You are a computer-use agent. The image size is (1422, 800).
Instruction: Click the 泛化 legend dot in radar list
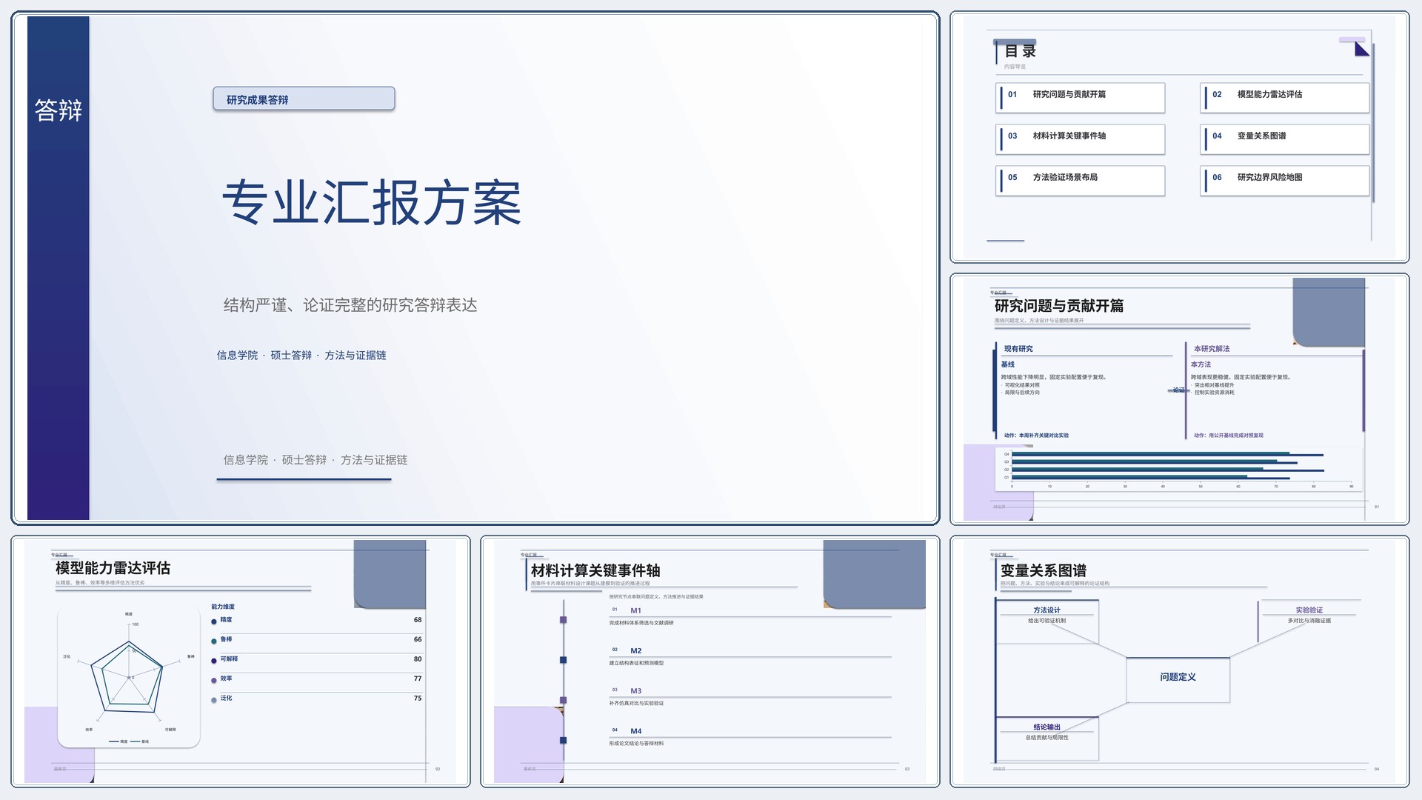(x=214, y=699)
